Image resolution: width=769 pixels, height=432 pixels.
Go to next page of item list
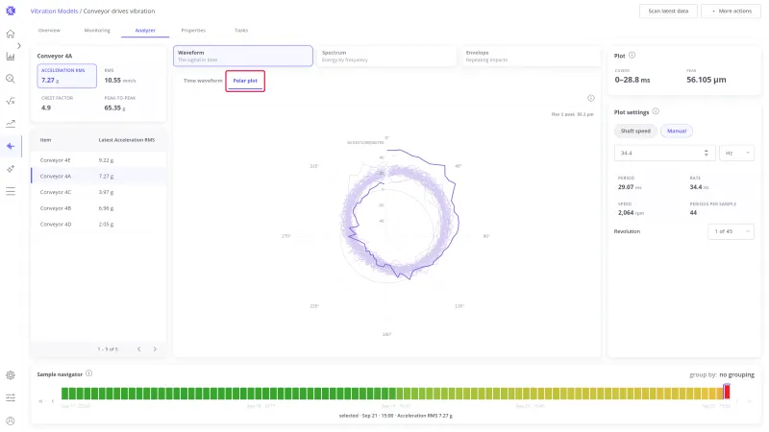[155, 349]
